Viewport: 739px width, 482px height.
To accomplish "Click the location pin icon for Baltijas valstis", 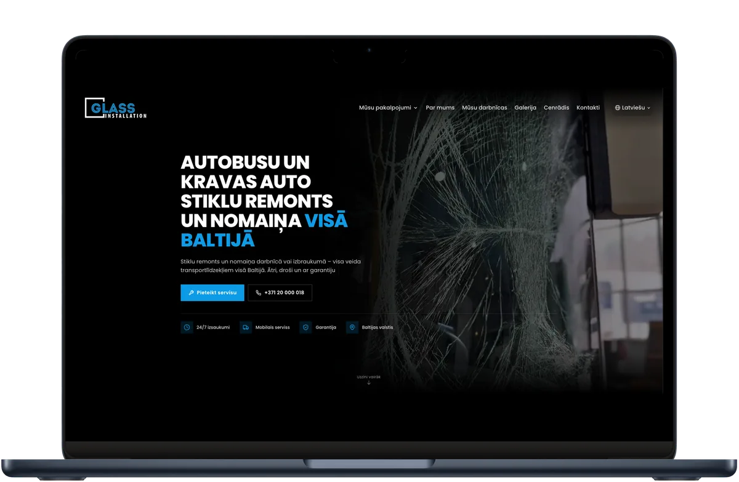I will 352,327.
